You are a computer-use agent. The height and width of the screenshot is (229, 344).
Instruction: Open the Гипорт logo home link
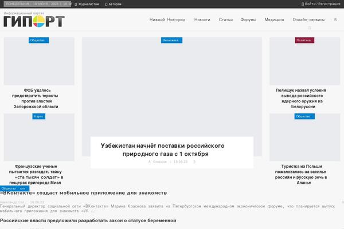[34, 21]
